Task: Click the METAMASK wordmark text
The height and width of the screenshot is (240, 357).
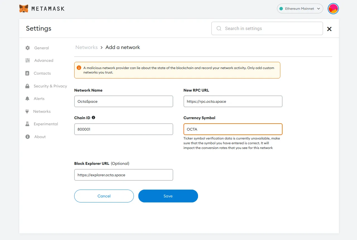Action: (48, 9)
